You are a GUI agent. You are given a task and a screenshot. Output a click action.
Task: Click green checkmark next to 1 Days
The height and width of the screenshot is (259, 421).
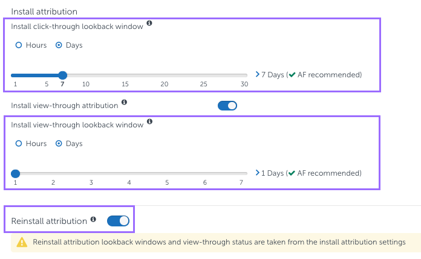(292, 173)
